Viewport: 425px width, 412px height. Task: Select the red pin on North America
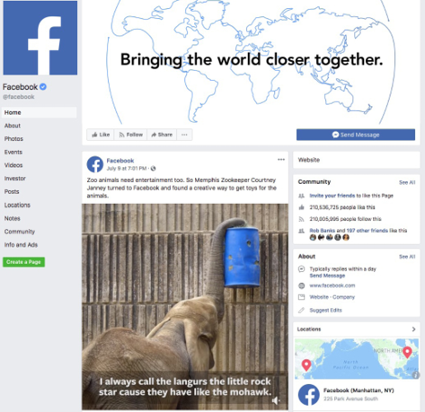pyautogui.click(x=407, y=352)
